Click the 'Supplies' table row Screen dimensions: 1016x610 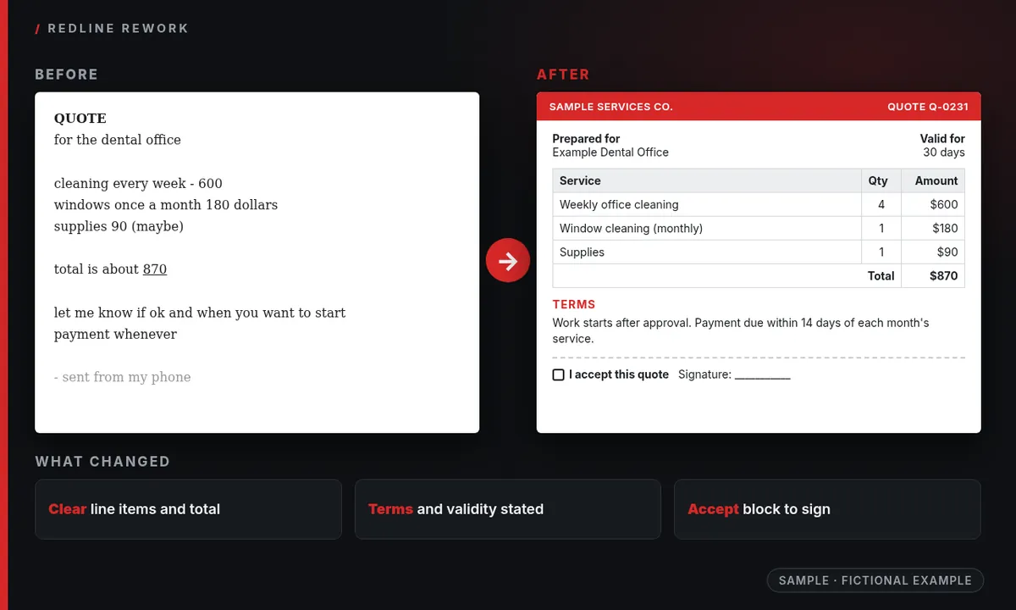click(759, 252)
